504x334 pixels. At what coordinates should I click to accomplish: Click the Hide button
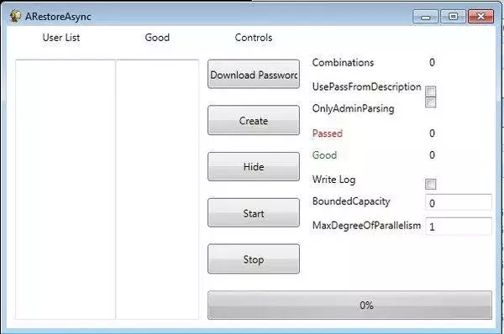click(x=254, y=167)
